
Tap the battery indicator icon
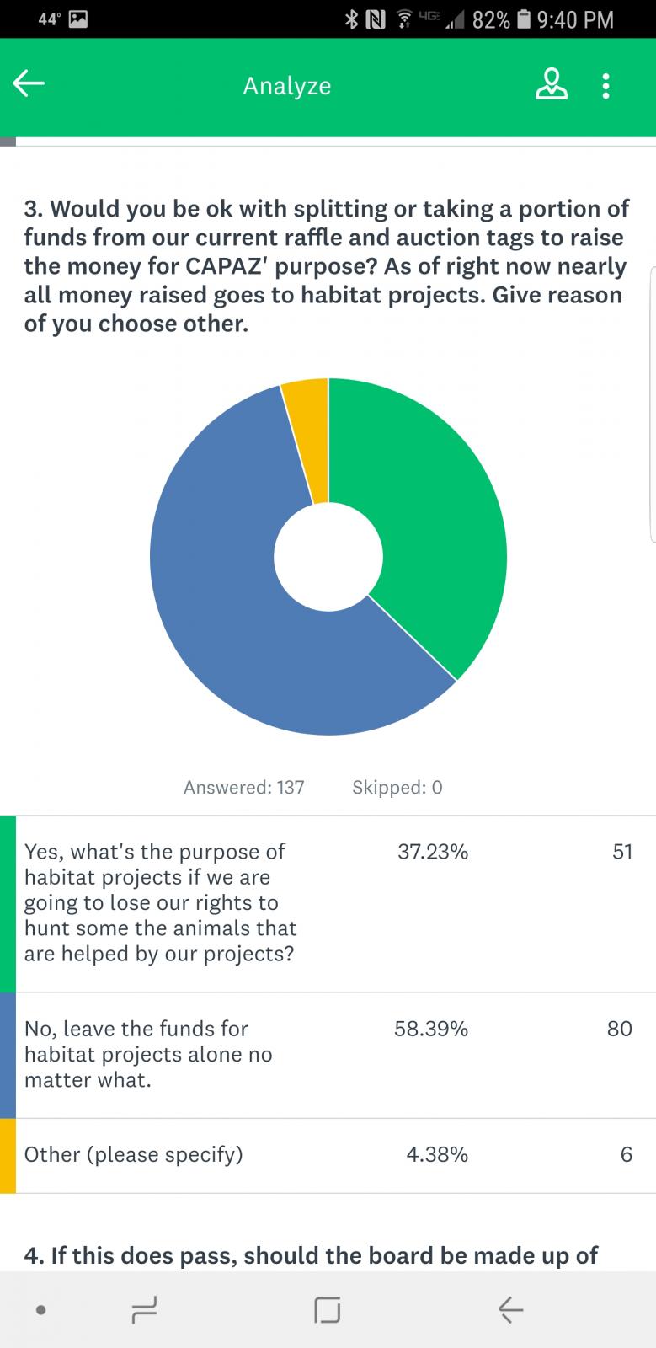[523, 19]
